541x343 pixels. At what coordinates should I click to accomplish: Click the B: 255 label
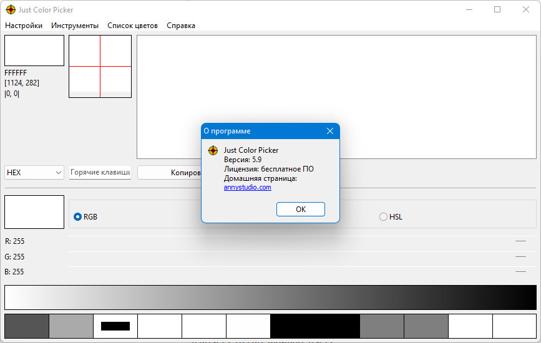point(14,272)
